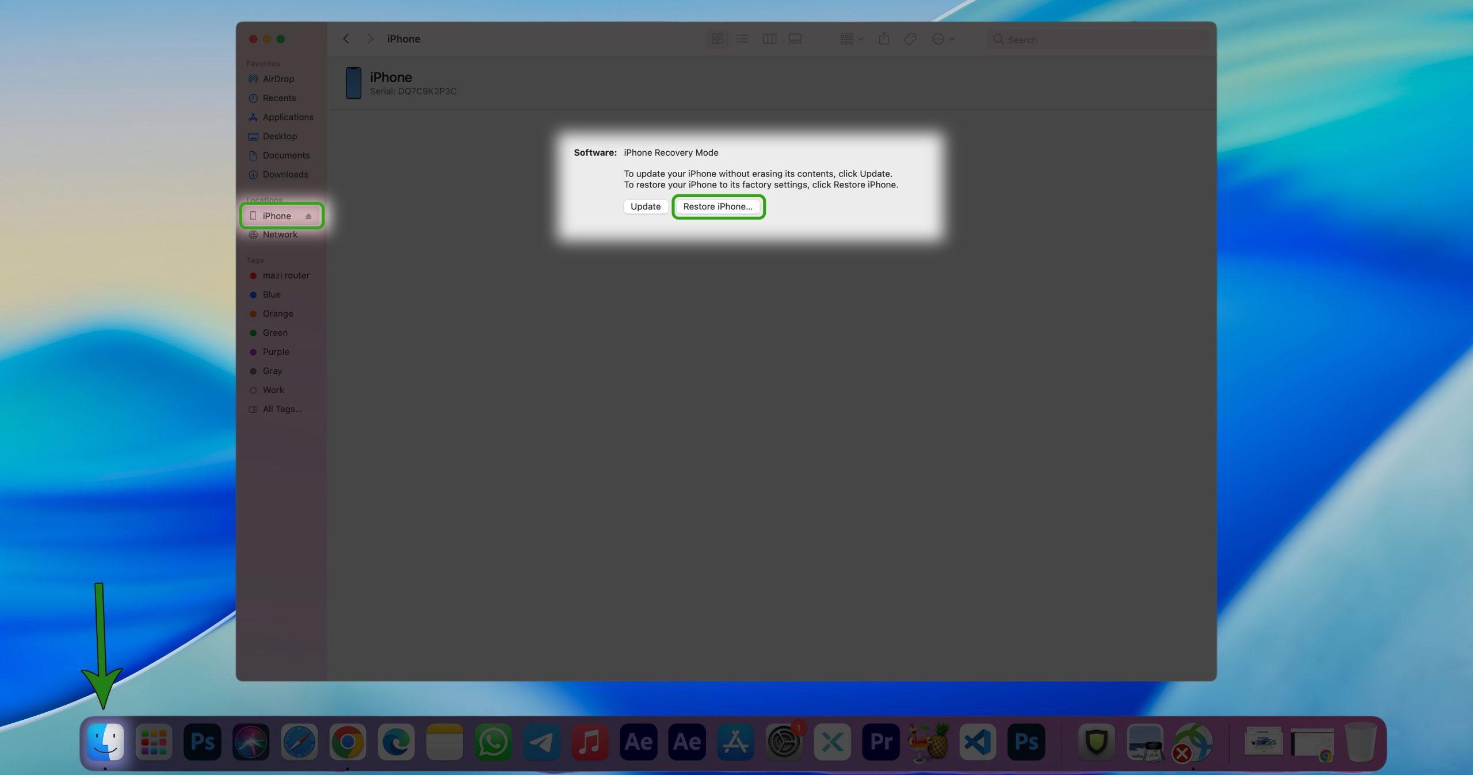Screen dimensions: 1473x775
Task: Select the Orange tag
Action: pos(277,313)
